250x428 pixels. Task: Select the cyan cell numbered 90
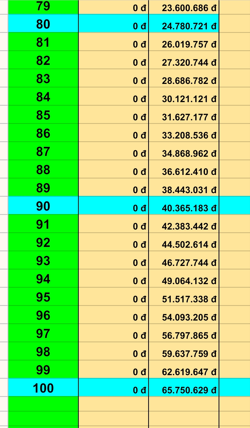pyautogui.click(x=43, y=206)
